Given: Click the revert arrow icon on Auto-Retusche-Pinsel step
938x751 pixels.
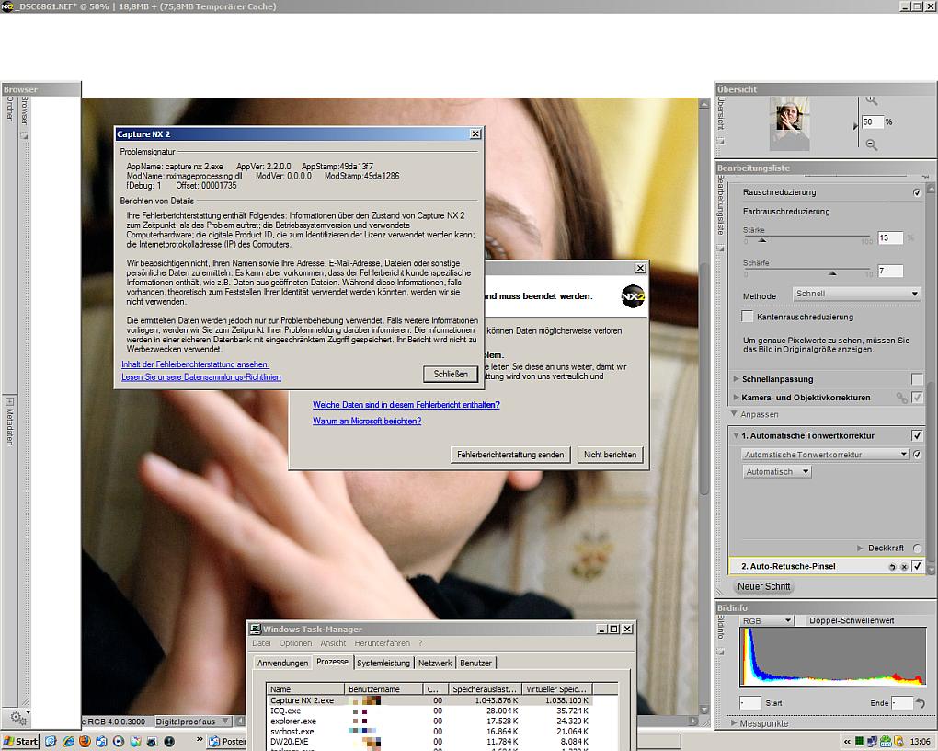Looking at the screenshot, I should click(x=892, y=567).
